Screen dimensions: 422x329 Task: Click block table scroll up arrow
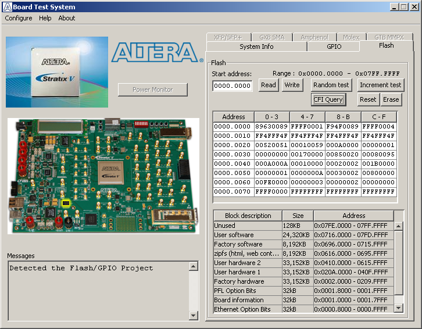(x=399, y=226)
